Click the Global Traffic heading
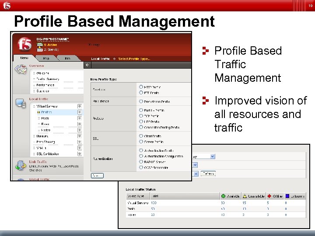The height and width of the screenshot is (236, 315). pyautogui.click(x=39, y=179)
